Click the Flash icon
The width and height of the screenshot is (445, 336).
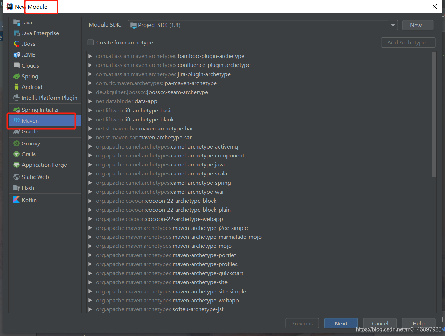coord(17,188)
